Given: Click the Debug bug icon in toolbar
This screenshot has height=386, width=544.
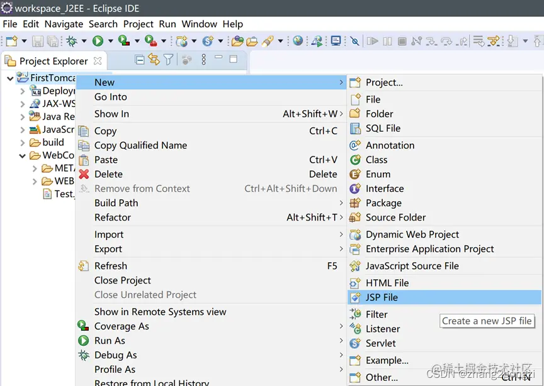Looking at the screenshot, I should [x=72, y=41].
